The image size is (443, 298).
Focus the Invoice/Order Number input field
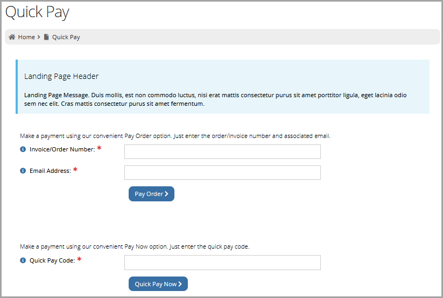tap(222, 151)
